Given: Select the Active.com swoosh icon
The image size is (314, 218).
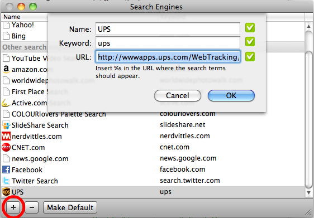Looking at the screenshot, I should 6,103.
